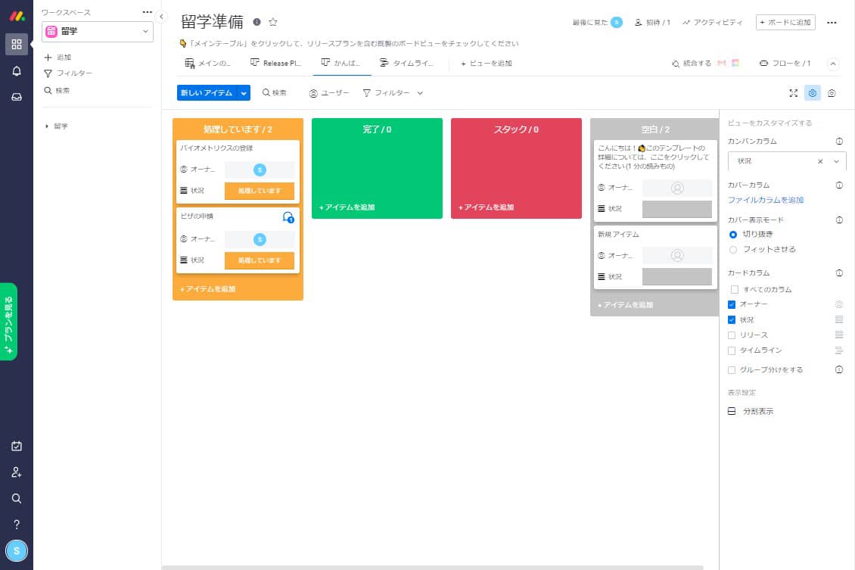Open 新しいアイテム dropdown arrow
Screen dimensions: 855x570
click(x=244, y=93)
